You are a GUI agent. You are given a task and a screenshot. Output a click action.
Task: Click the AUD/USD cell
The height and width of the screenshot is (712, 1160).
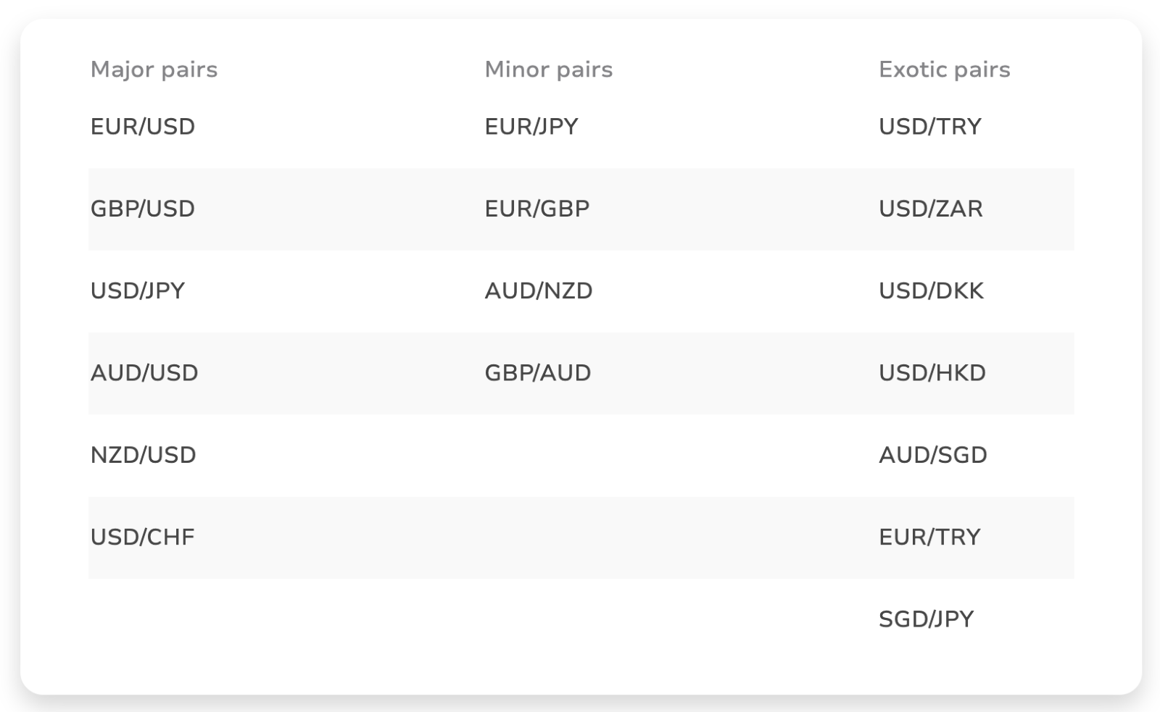click(144, 373)
